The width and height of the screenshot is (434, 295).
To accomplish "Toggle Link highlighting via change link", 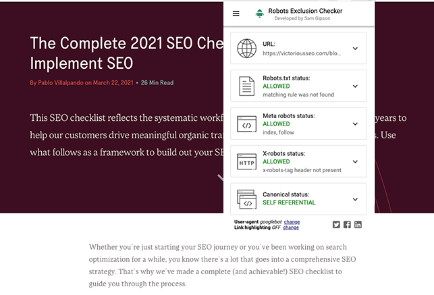I will 291,228.
